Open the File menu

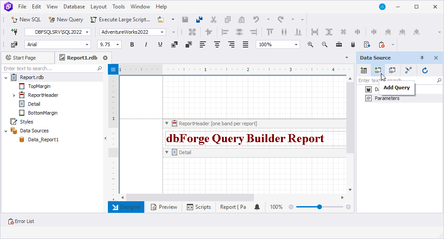[22, 7]
